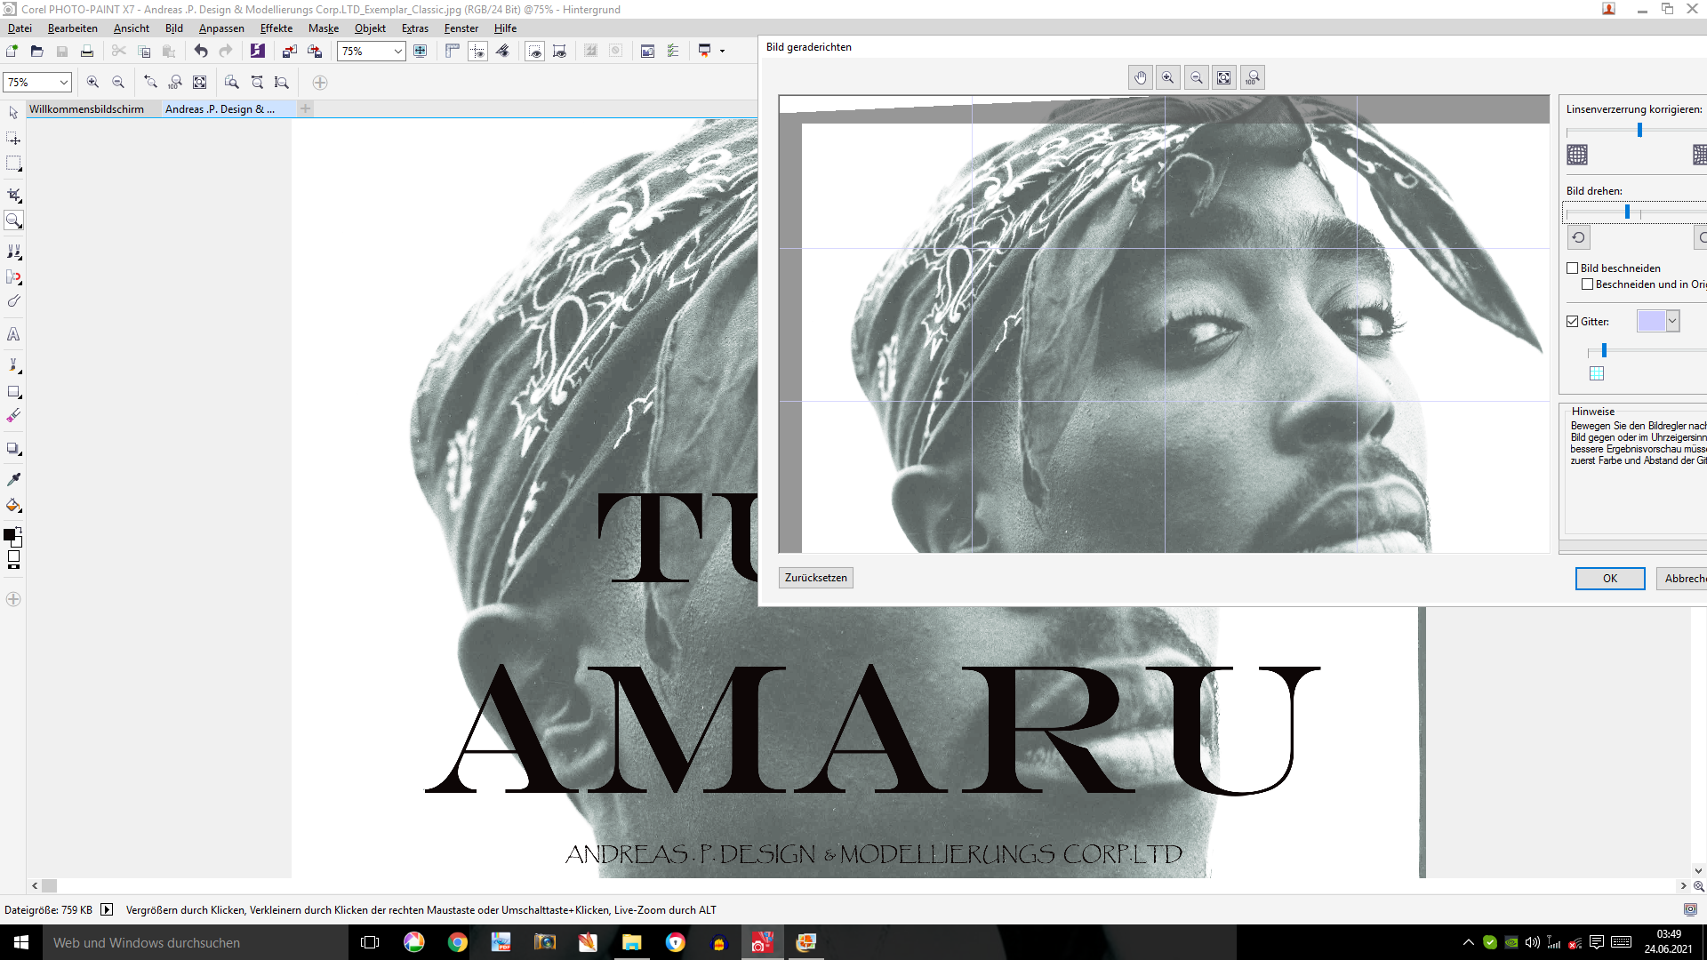This screenshot has height=960, width=1707.
Task: Select the Clone tool
Action: pos(13,252)
